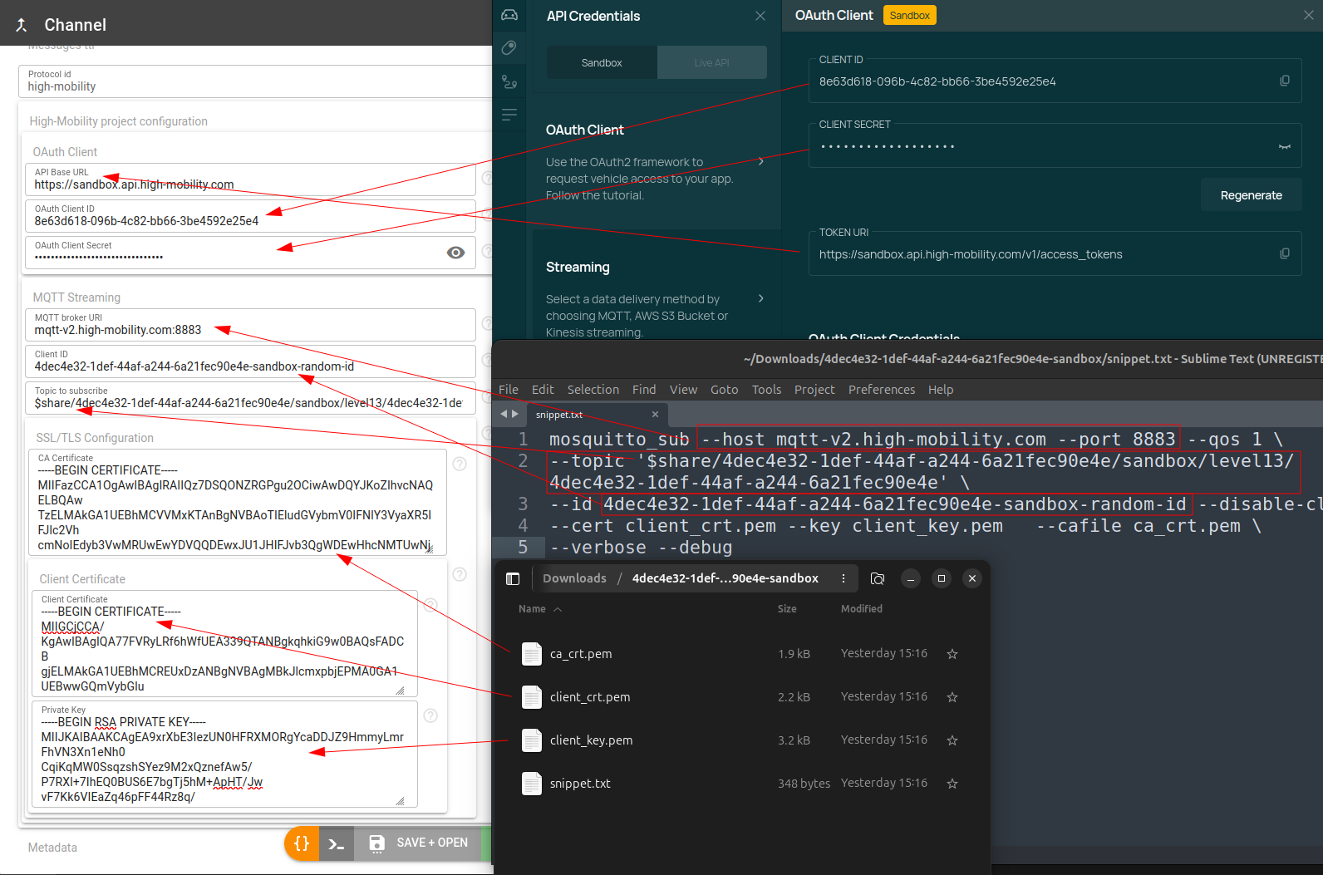
Task: Sort files by Name column
Action: tap(533, 609)
